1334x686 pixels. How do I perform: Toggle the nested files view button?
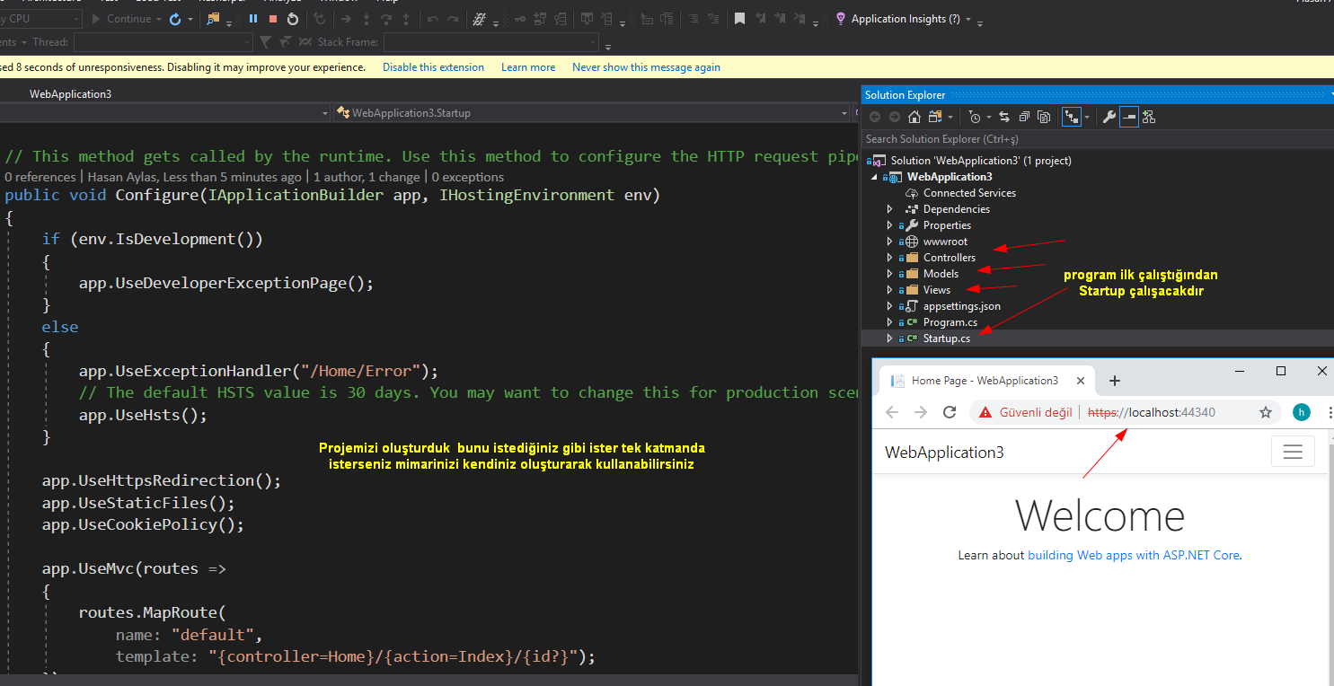1071,117
